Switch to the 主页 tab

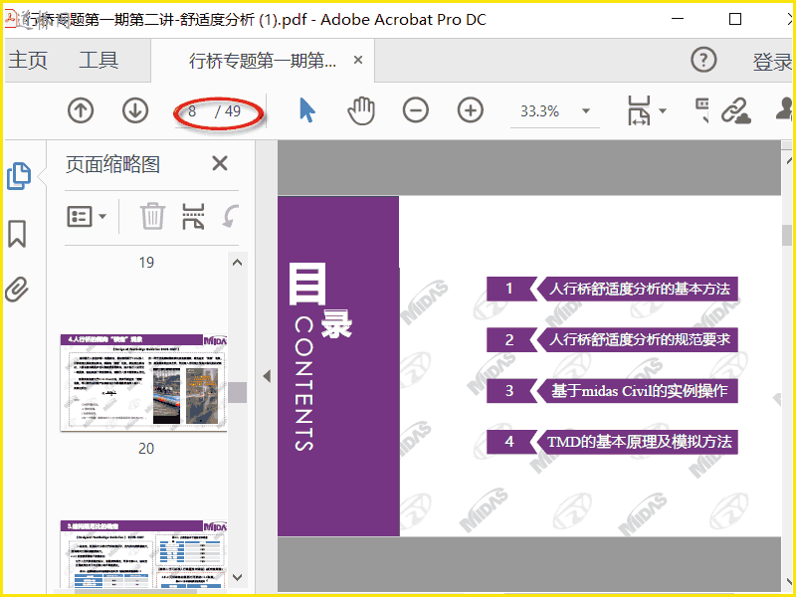[28, 60]
